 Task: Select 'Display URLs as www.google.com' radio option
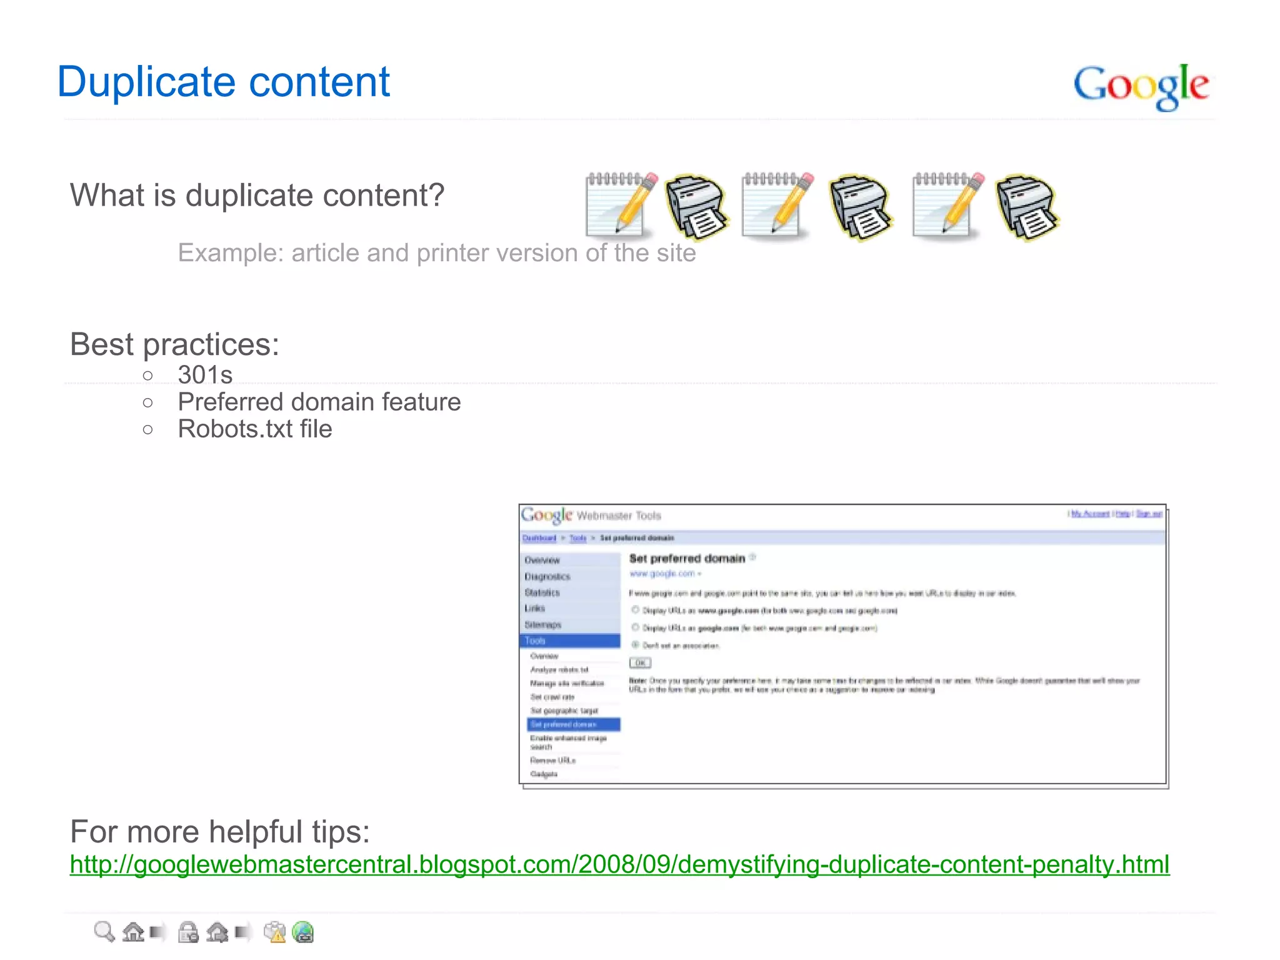(x=635, y=610)
